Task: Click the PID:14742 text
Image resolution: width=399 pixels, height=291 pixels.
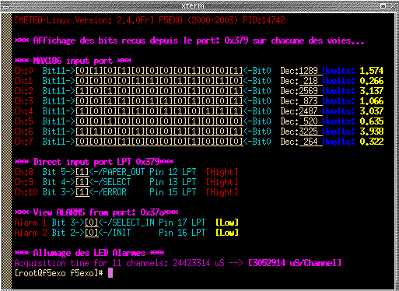Action: [264, 20]
